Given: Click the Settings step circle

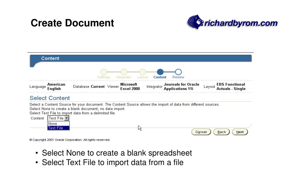Looking at the screenshot, I should (x=104, y=72).
